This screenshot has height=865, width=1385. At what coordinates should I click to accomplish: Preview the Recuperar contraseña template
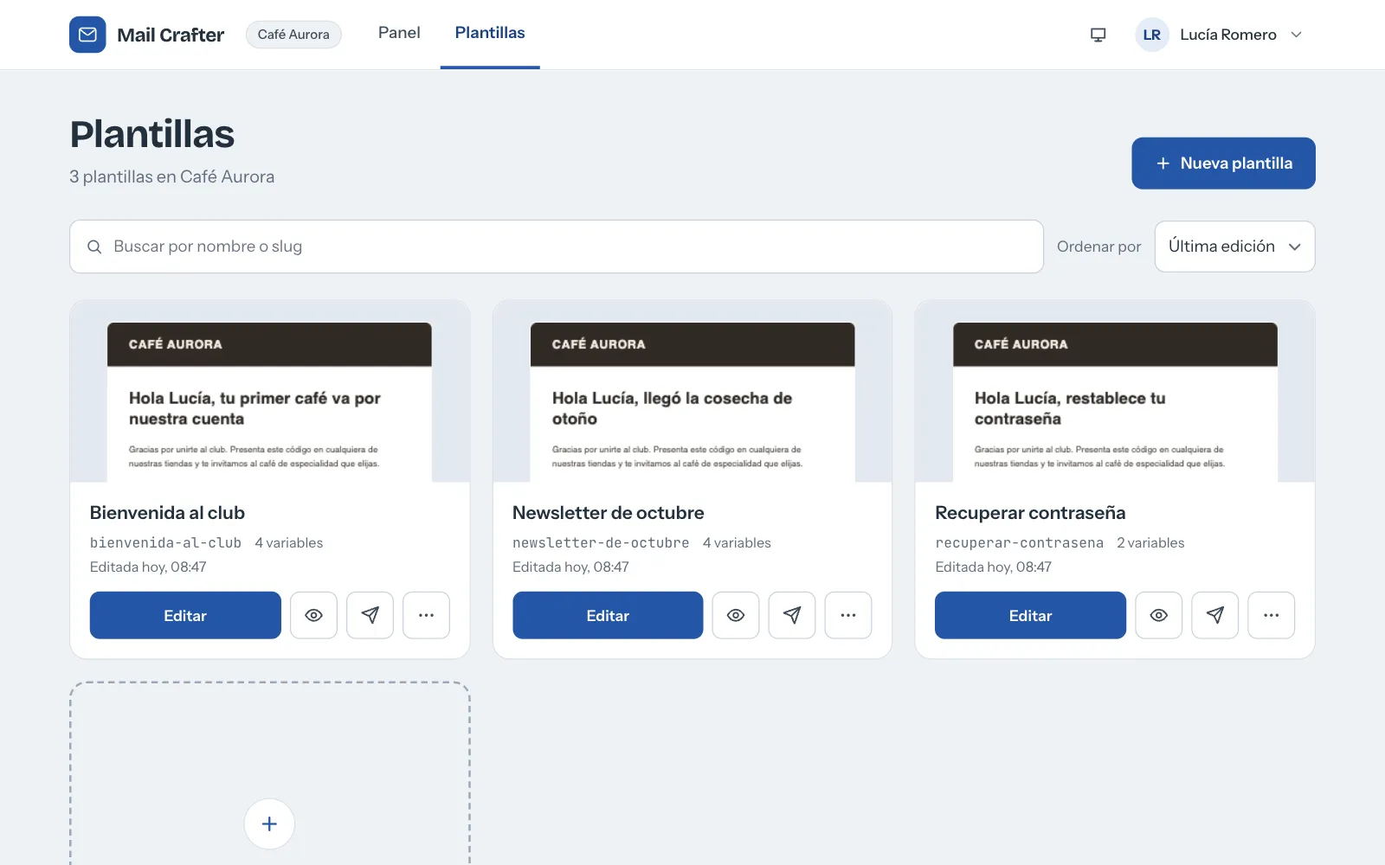pyautogui.click(x=1158, y=615)
